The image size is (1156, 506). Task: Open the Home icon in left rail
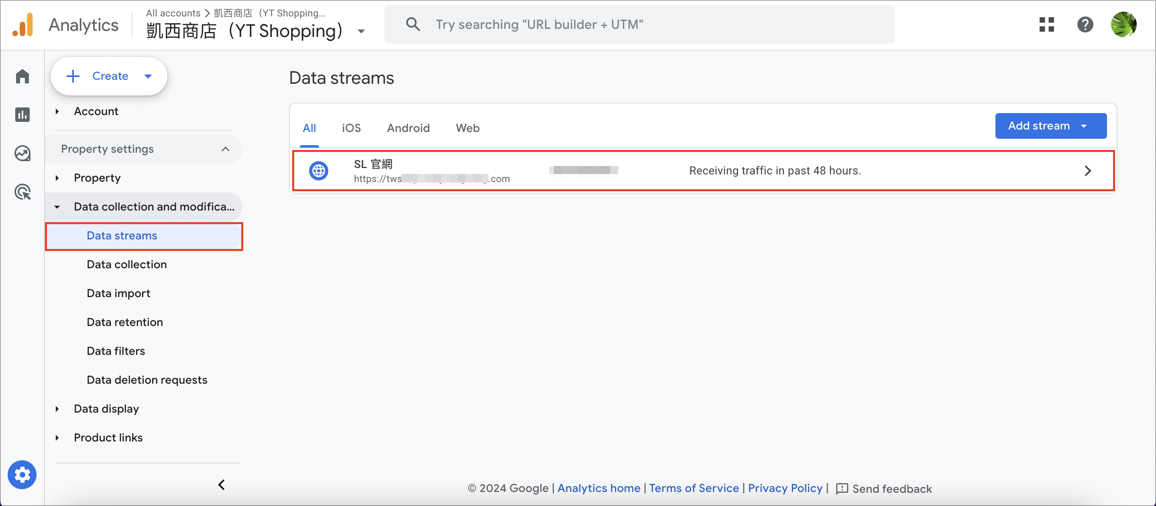click(22, 76)
